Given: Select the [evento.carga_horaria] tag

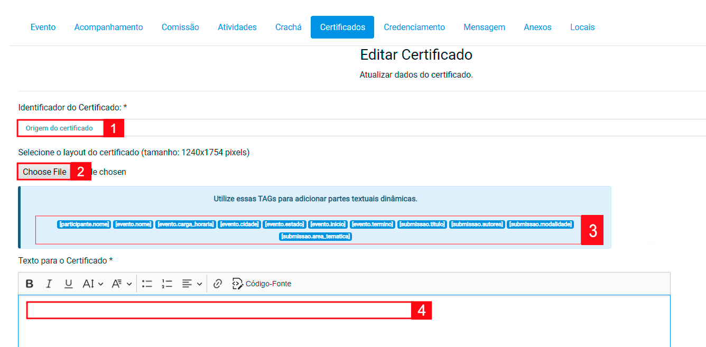Looking at the screenshot, I should [185, 224].
